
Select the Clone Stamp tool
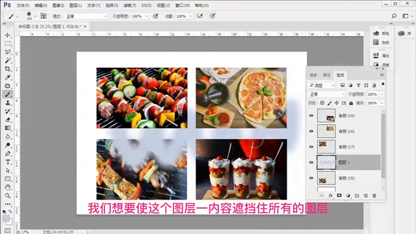point(8,103)
